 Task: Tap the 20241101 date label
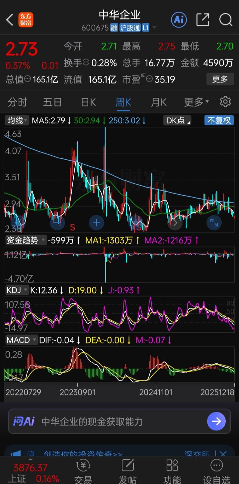coord(156,392)
